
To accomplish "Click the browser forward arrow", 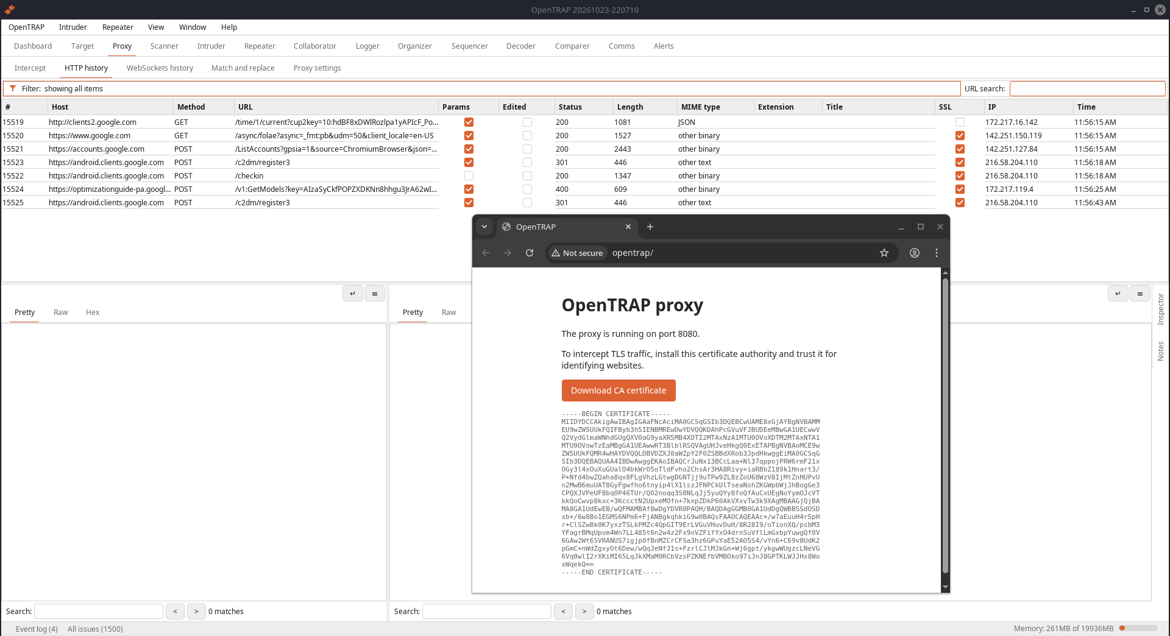I will click(x=508, y=253).
